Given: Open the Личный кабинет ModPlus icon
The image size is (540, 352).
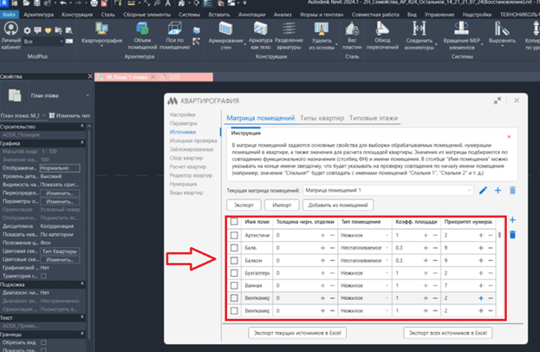Looking at the screenshot, I should 10,36.
